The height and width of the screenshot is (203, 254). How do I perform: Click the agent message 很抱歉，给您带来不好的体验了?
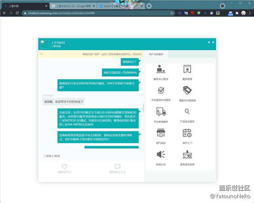point(64,102)
